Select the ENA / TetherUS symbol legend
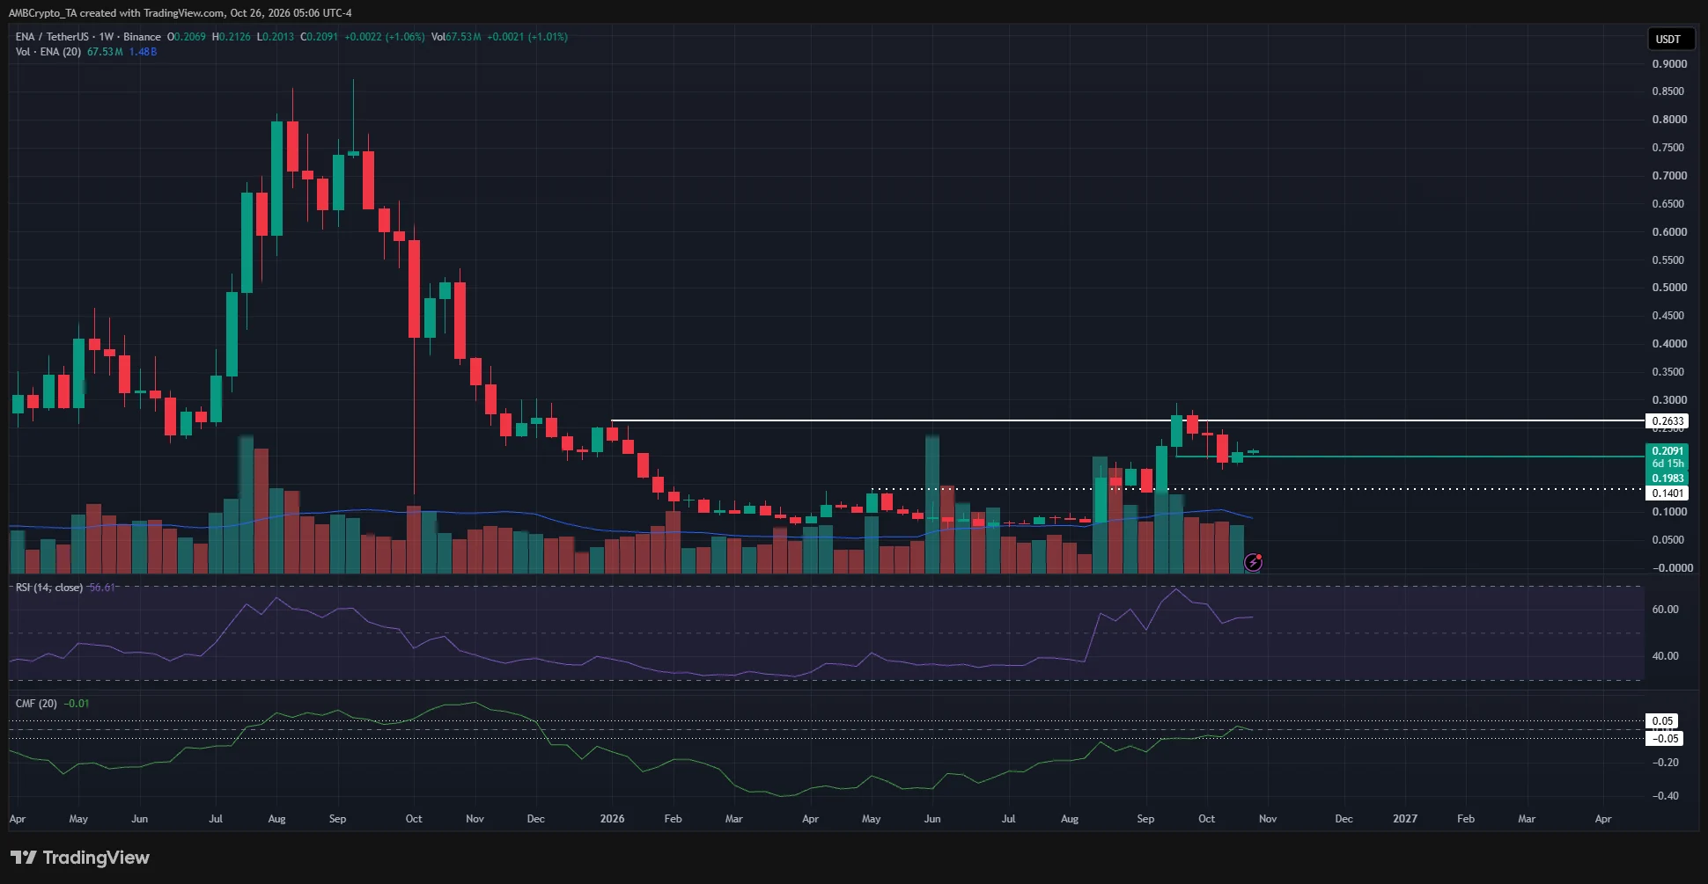Viewport: 1708px width, 884px height. (x=88, y=37)
